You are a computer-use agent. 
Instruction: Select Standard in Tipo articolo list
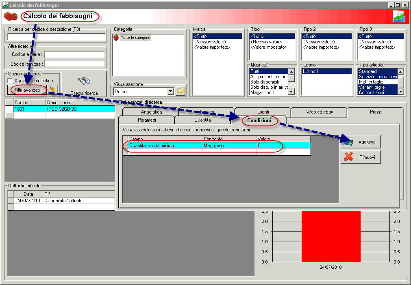(x=377, y=71)
